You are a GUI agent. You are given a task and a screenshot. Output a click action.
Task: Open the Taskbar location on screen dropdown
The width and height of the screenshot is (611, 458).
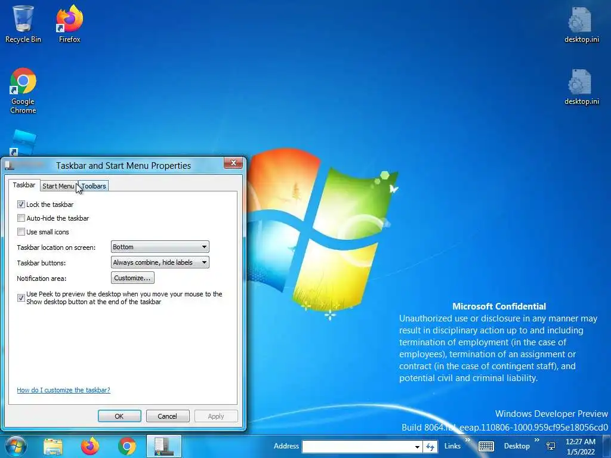coord(160,247)
